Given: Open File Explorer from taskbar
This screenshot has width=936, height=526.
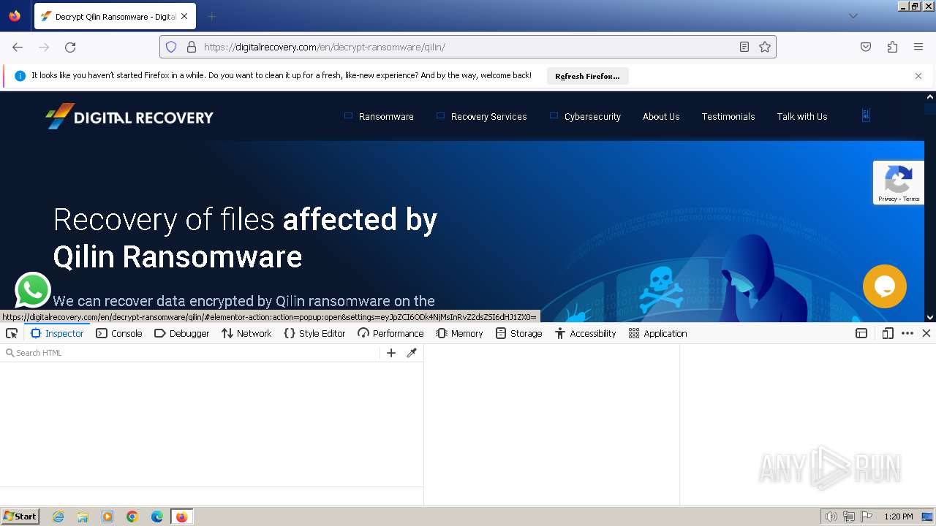Looking at the screenshot, I should click(83, 517).
